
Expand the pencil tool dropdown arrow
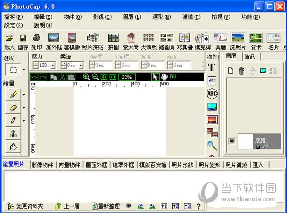[24, 121]
